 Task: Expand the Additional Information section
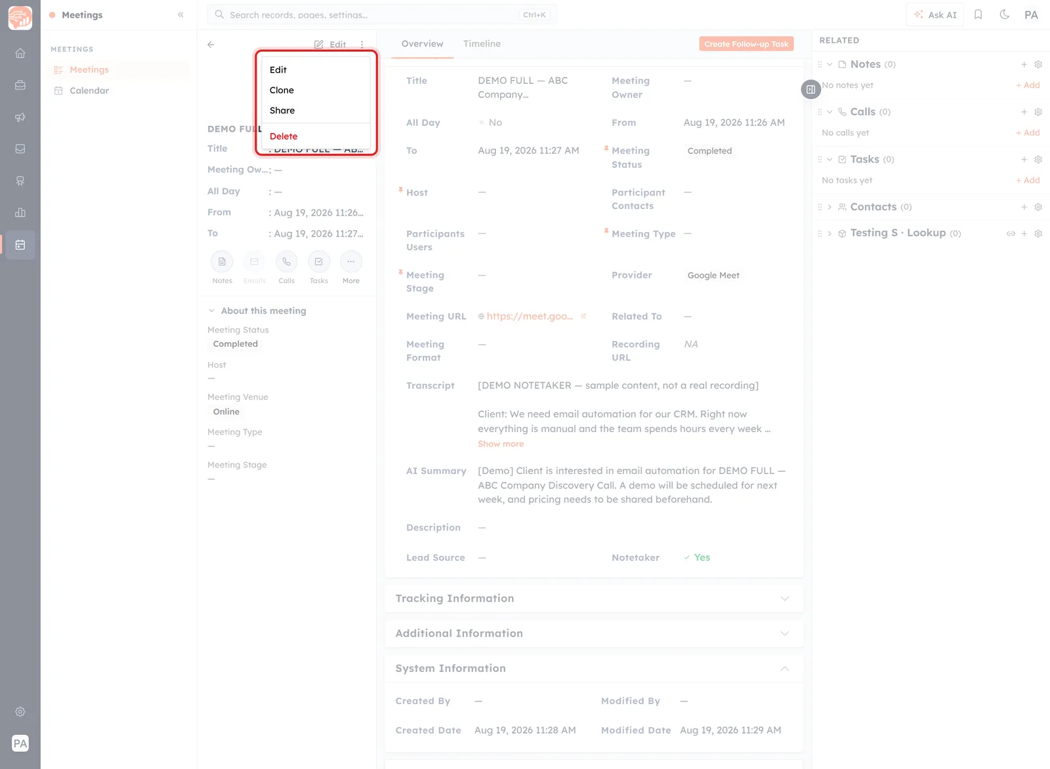coord(785,633)
